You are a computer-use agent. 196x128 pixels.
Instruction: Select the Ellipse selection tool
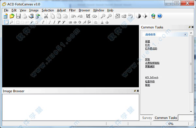[23, 22]
